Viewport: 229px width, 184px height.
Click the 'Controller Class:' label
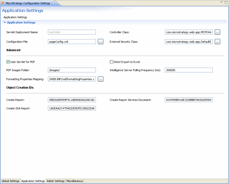(119, 32)
